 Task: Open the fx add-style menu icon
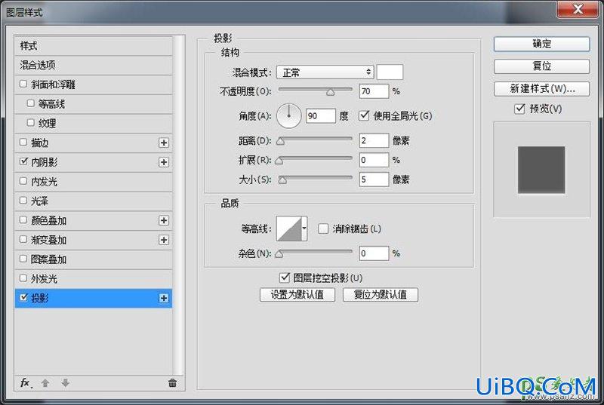[26, 383]
